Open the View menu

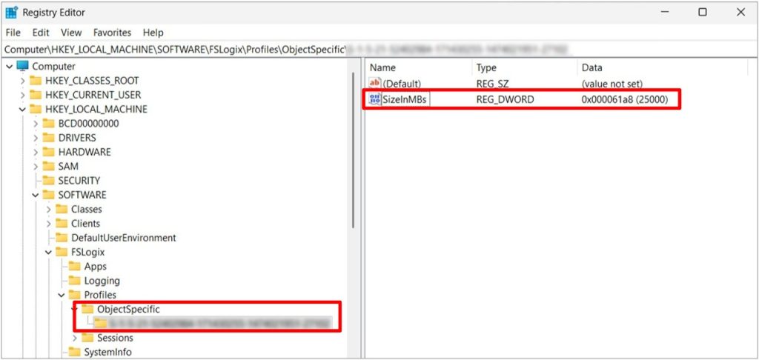point(71,33)
